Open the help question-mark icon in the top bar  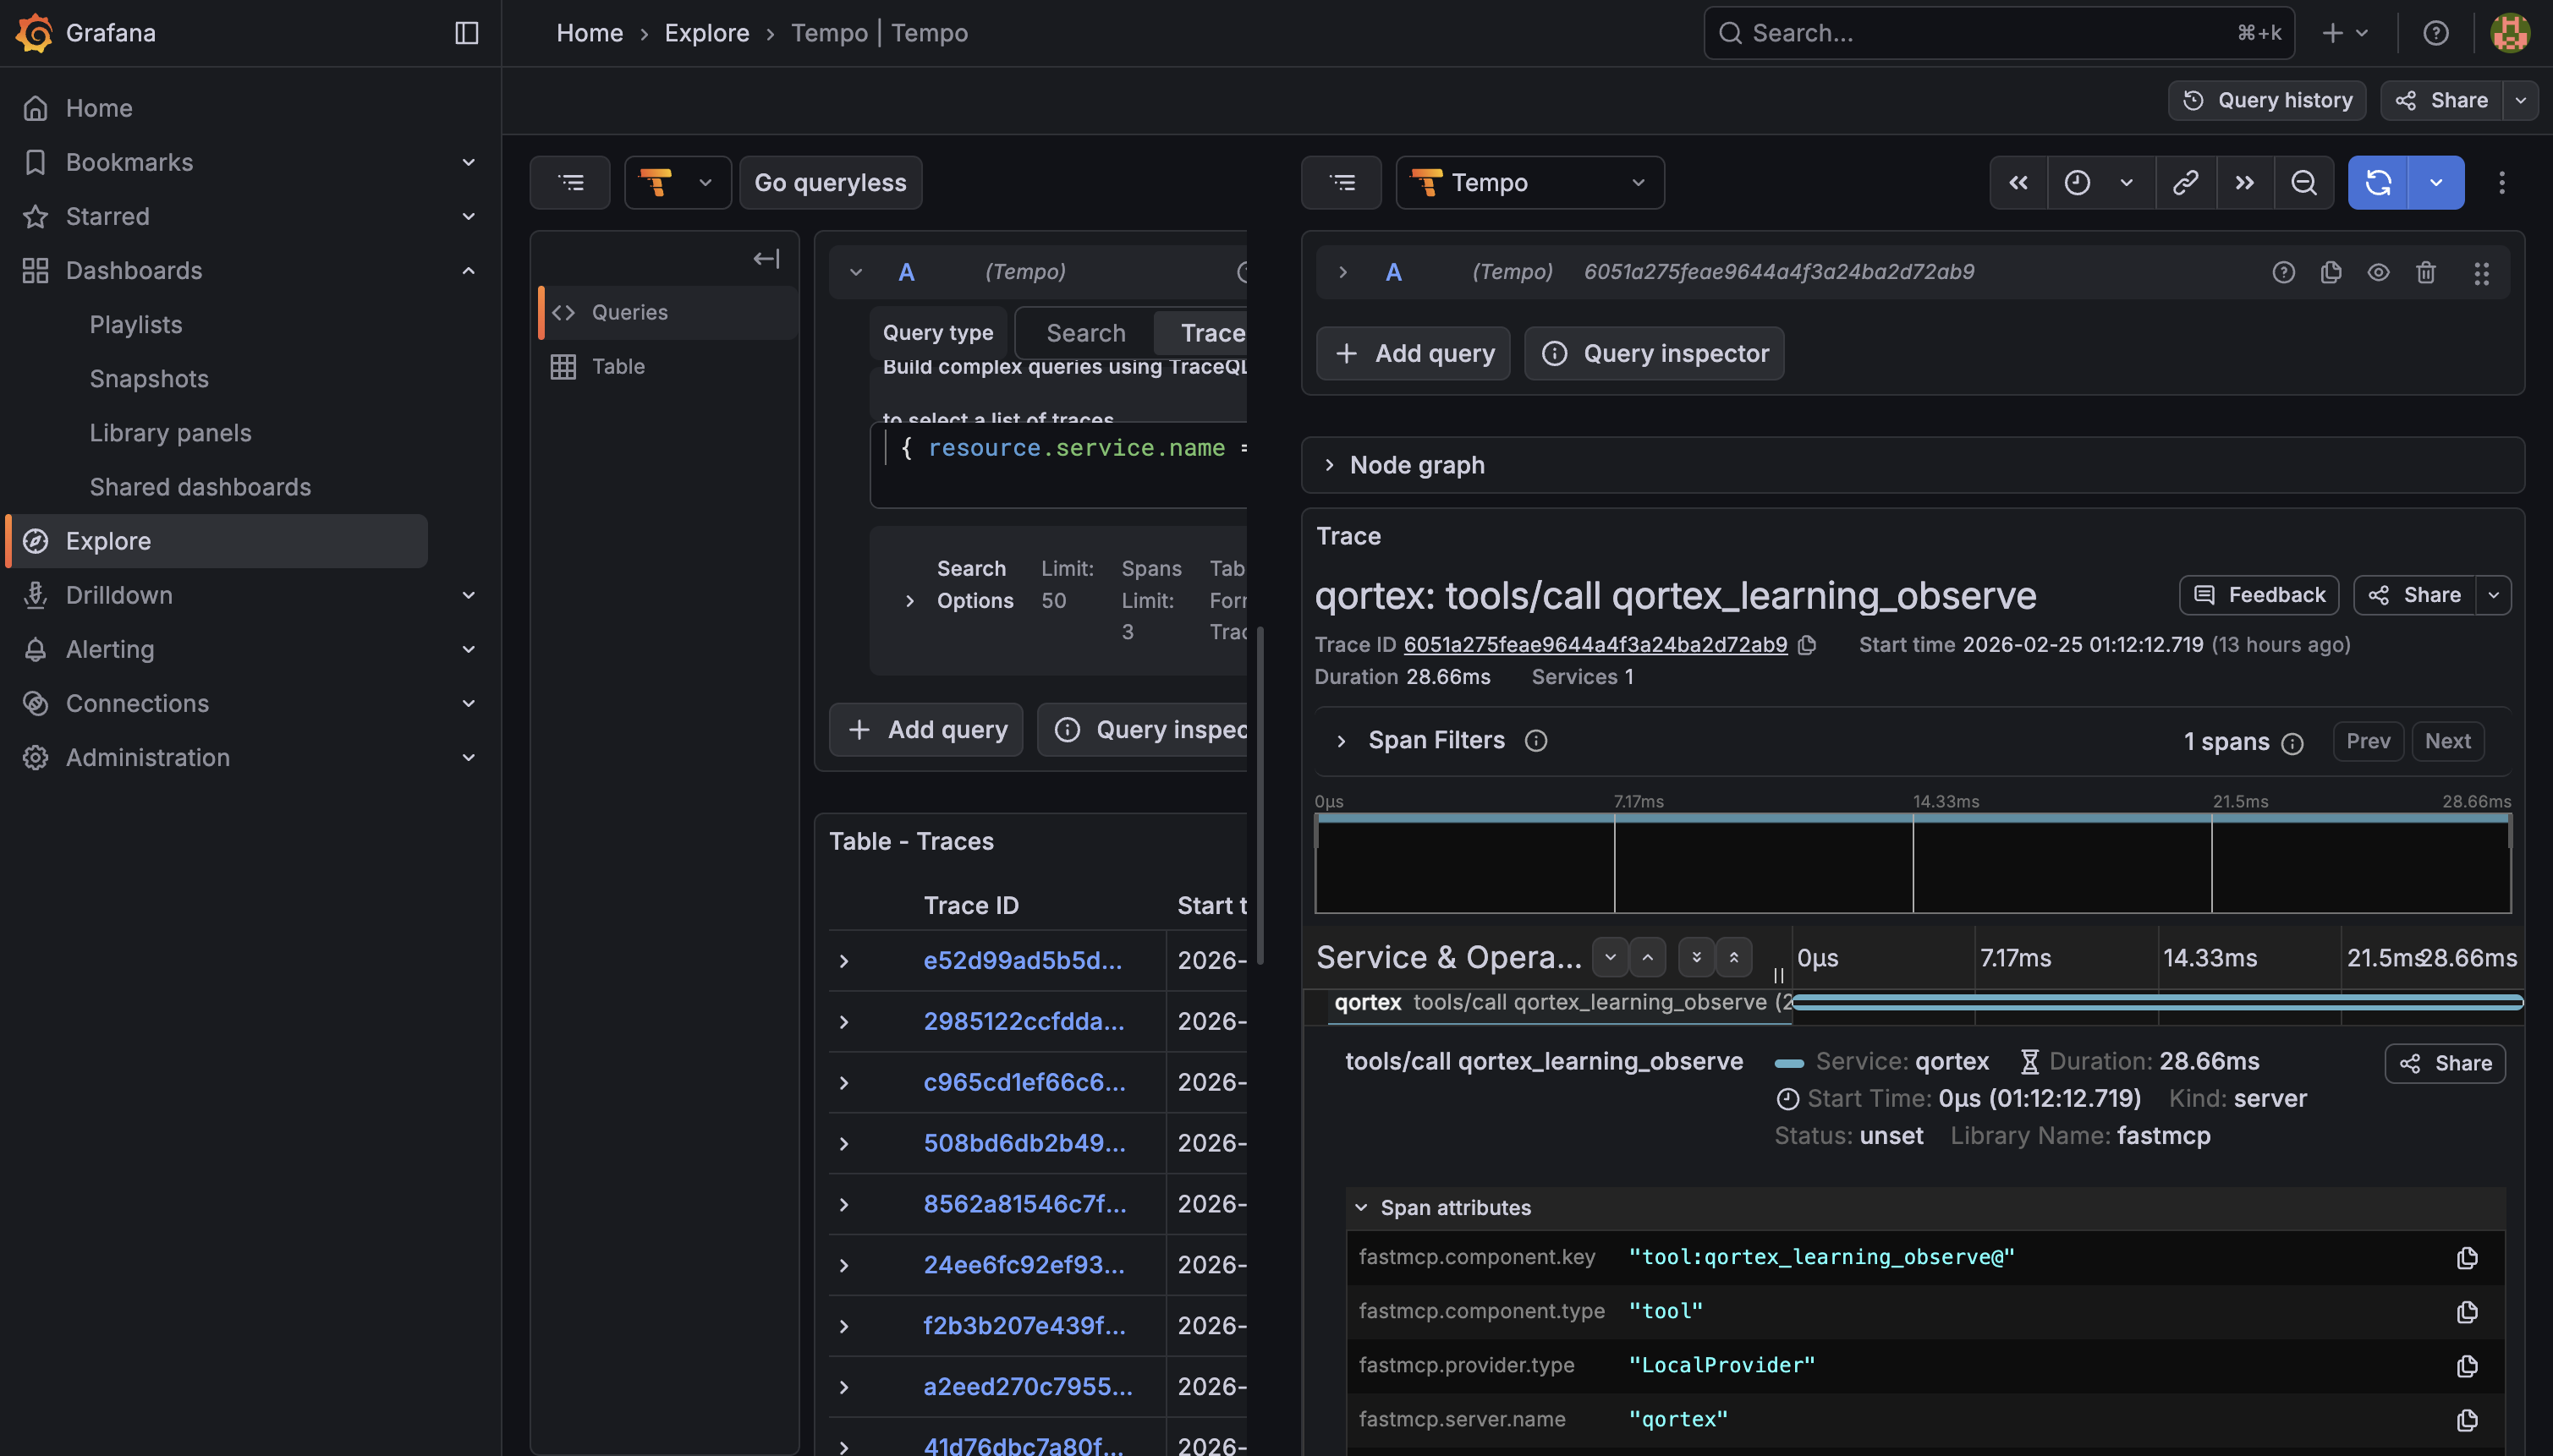click(2436, 33)
